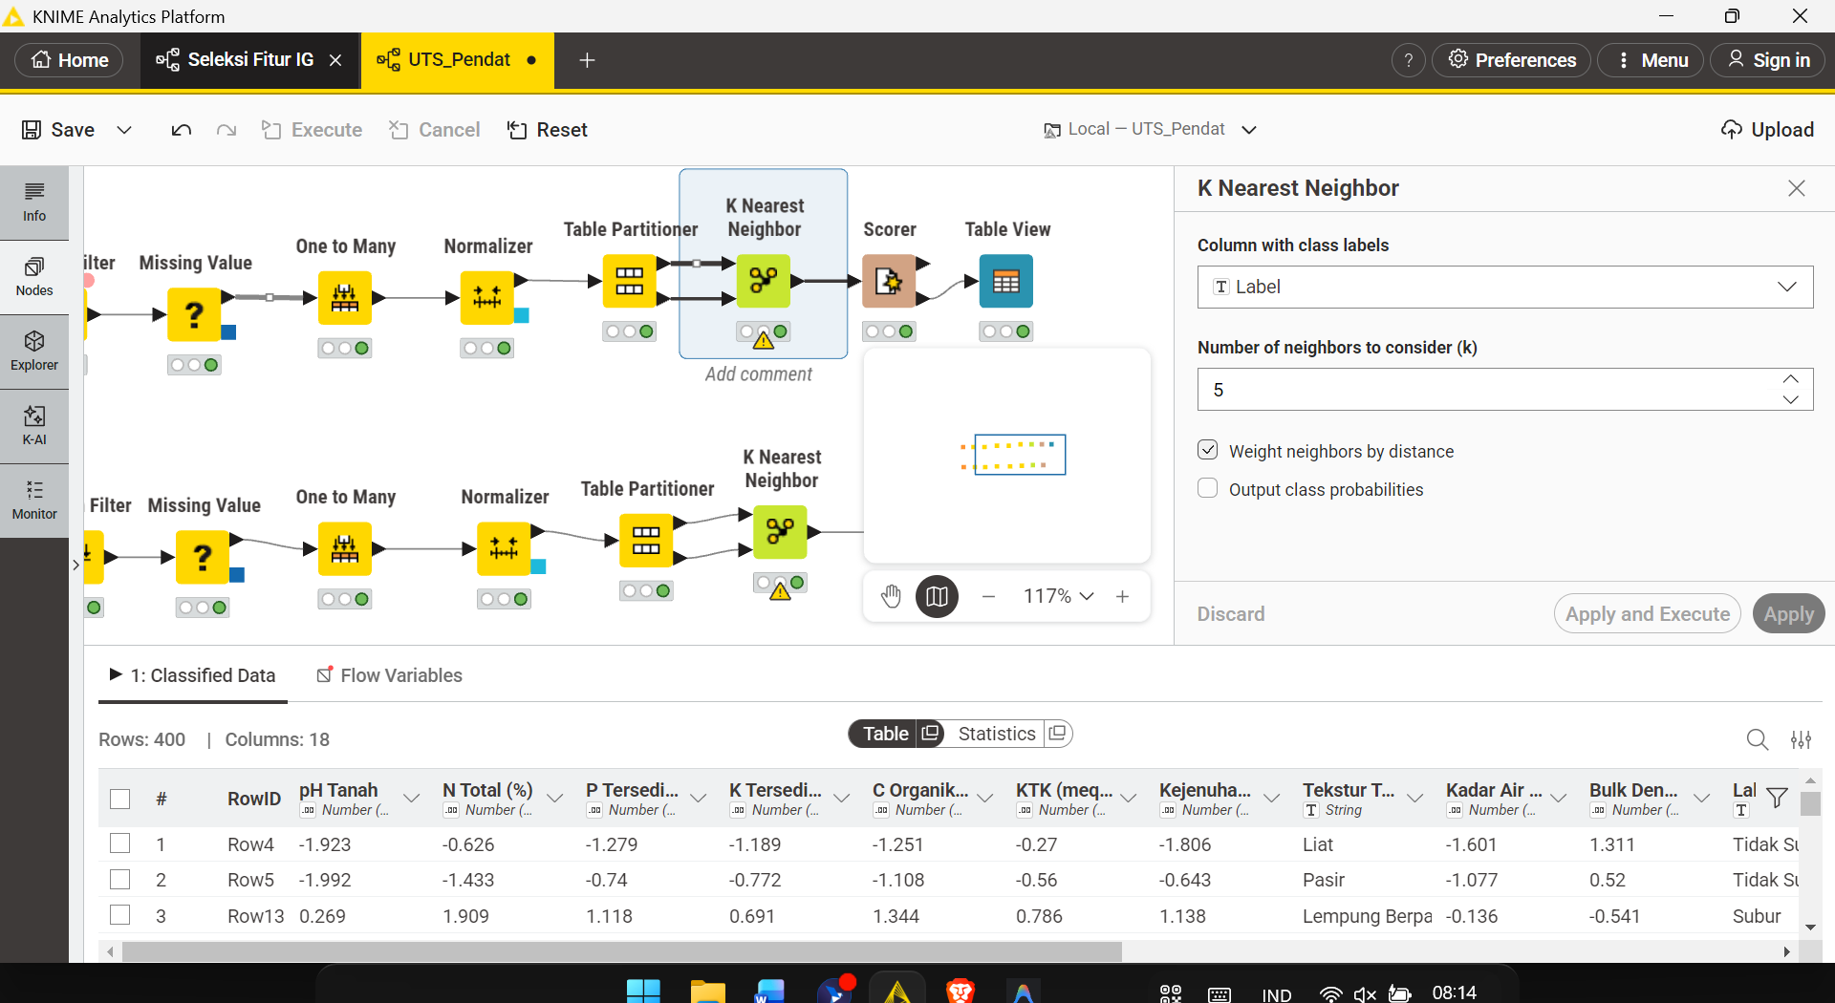The height and width of the screenshot is (1003, 1835).
Task: Open the Nodes sidebar panel
Action: [x=34, y=277]
